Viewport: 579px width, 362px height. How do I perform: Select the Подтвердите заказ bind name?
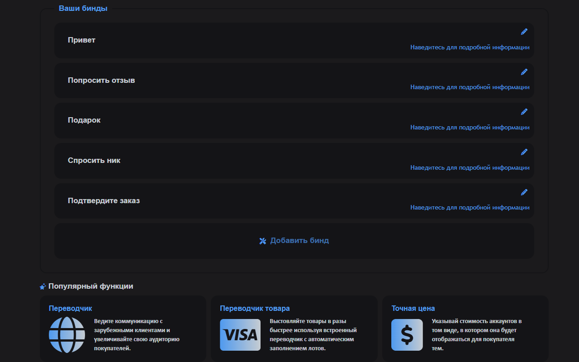pyautogui.click(x=104, y=201)
